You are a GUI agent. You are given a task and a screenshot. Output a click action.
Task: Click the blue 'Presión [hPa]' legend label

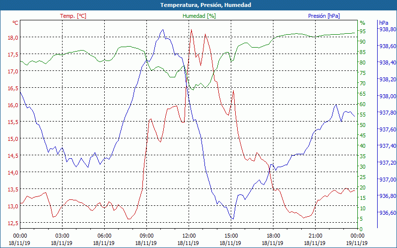coord(324,16)
